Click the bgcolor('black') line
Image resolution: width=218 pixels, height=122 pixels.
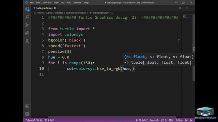[67, 40]
